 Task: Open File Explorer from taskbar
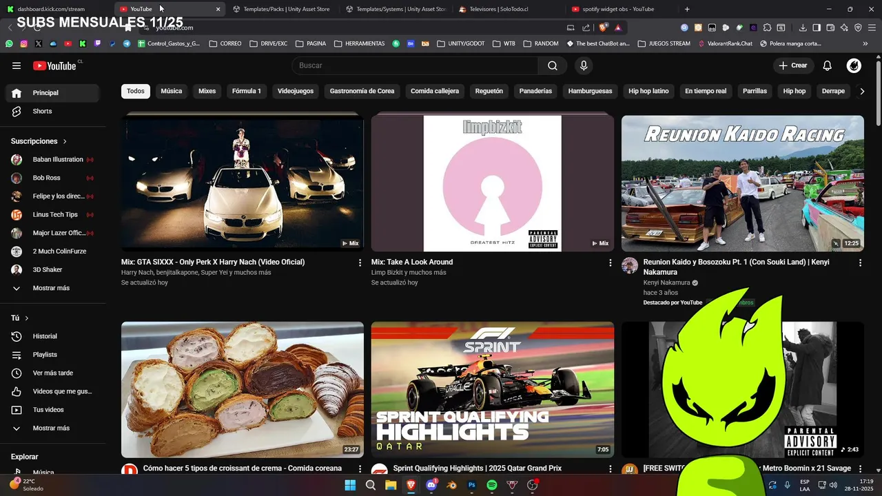coord(391,485)
